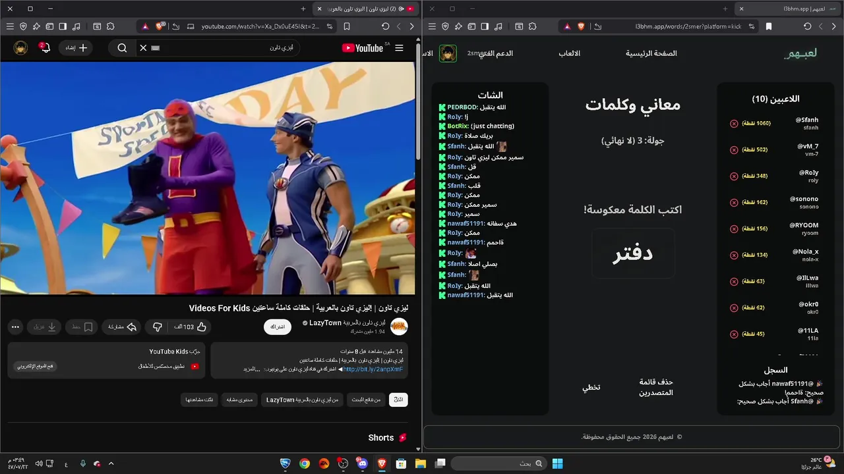Open Windows Start menu
The image size is (844, 474).
[557, 463]
